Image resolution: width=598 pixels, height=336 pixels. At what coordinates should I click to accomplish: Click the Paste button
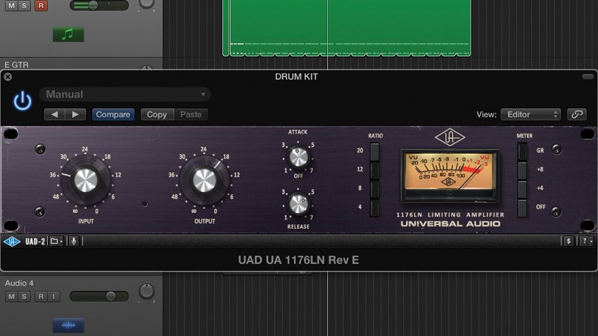click(x=191, y=115)
